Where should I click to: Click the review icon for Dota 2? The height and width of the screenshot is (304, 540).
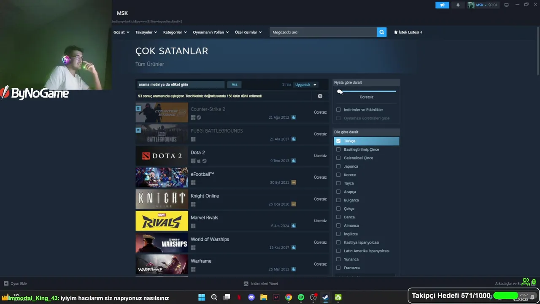coord(294,161)
